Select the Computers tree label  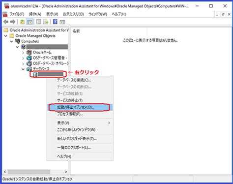tap(30, 41)
